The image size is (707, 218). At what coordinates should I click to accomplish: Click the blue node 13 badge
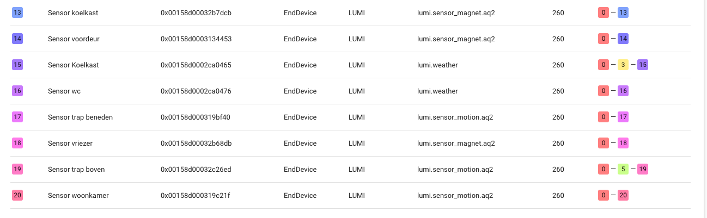[17, 13]
